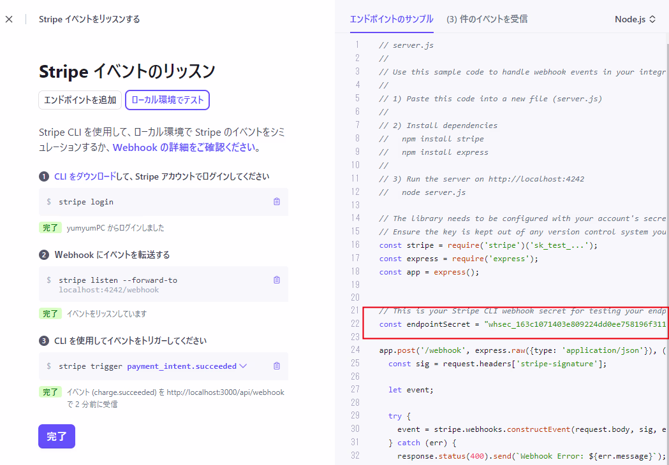Copy the stripe login command
669x465 pixels.
click(x=277, y=201)
